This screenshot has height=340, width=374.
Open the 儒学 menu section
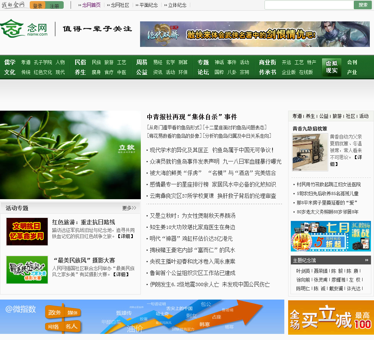pyautogui.click(x=10, y=62)
